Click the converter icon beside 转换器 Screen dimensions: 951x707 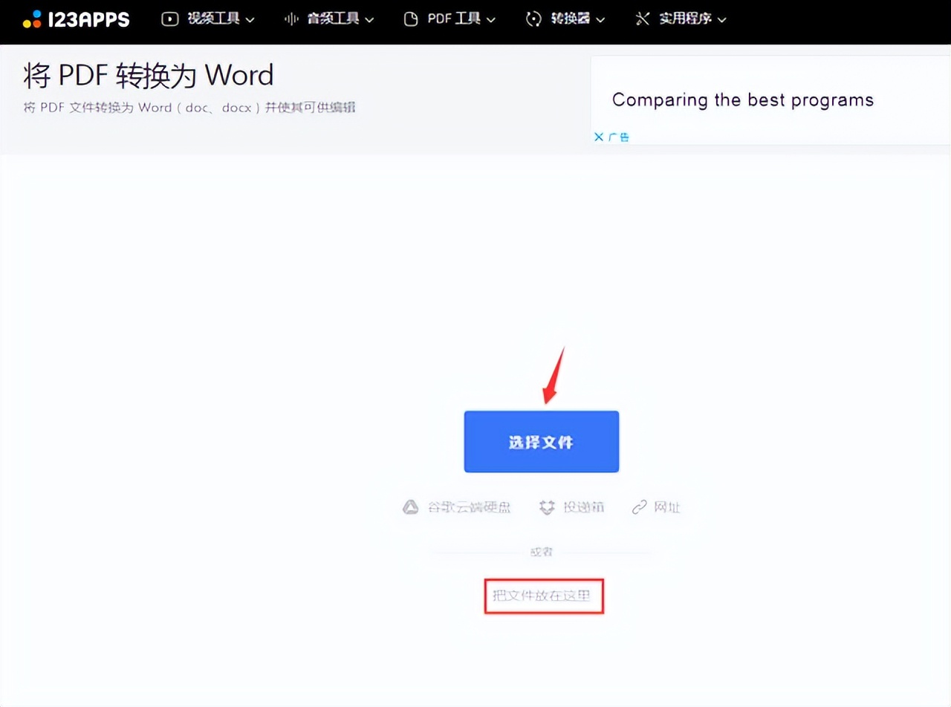tap(533, 19)
